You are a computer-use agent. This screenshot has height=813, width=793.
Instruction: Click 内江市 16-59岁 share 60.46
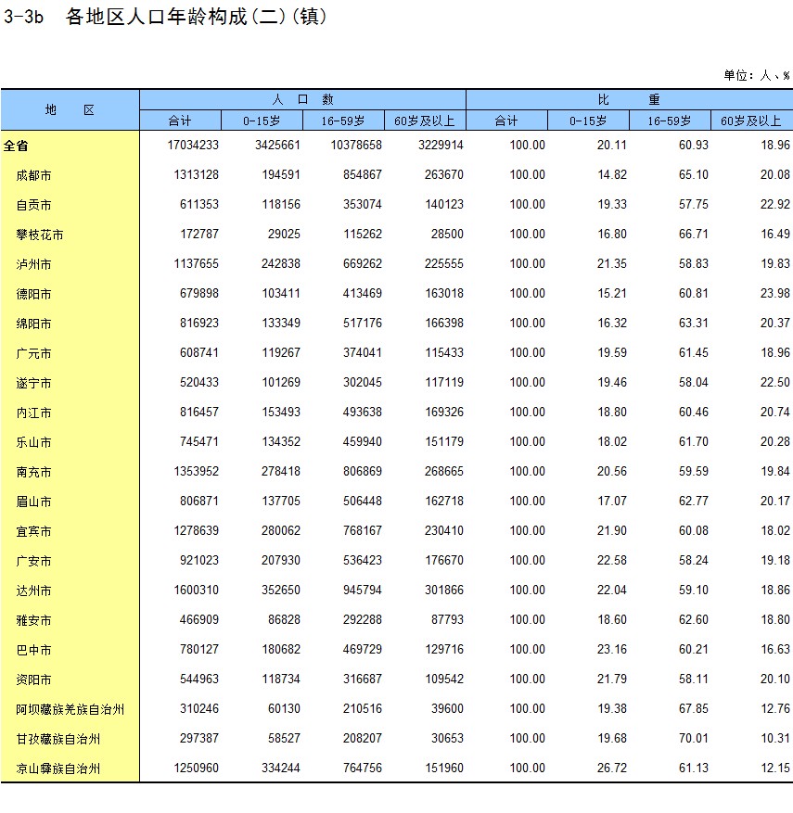[x=694, y=413]
